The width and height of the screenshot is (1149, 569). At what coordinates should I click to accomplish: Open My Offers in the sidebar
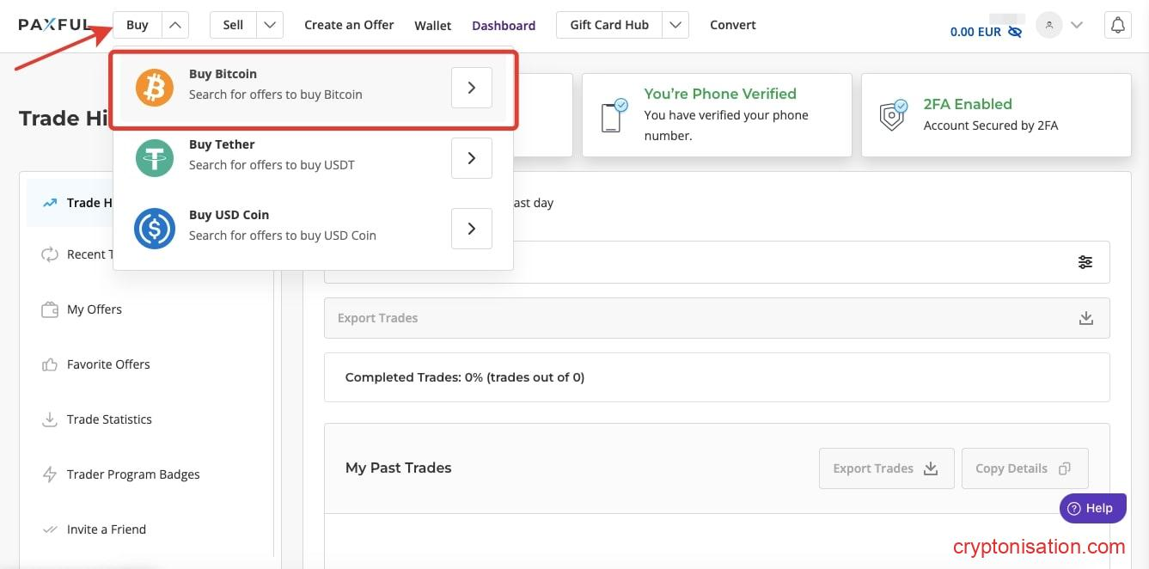tap(95, 309)
